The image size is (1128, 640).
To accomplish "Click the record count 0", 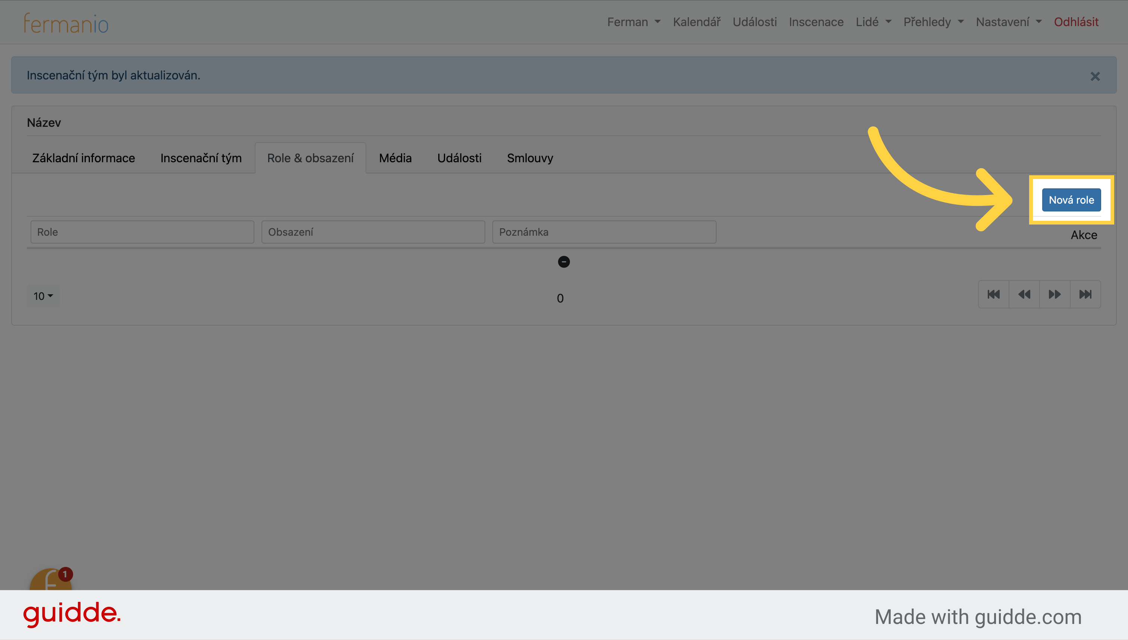I will tap(560, 298).
